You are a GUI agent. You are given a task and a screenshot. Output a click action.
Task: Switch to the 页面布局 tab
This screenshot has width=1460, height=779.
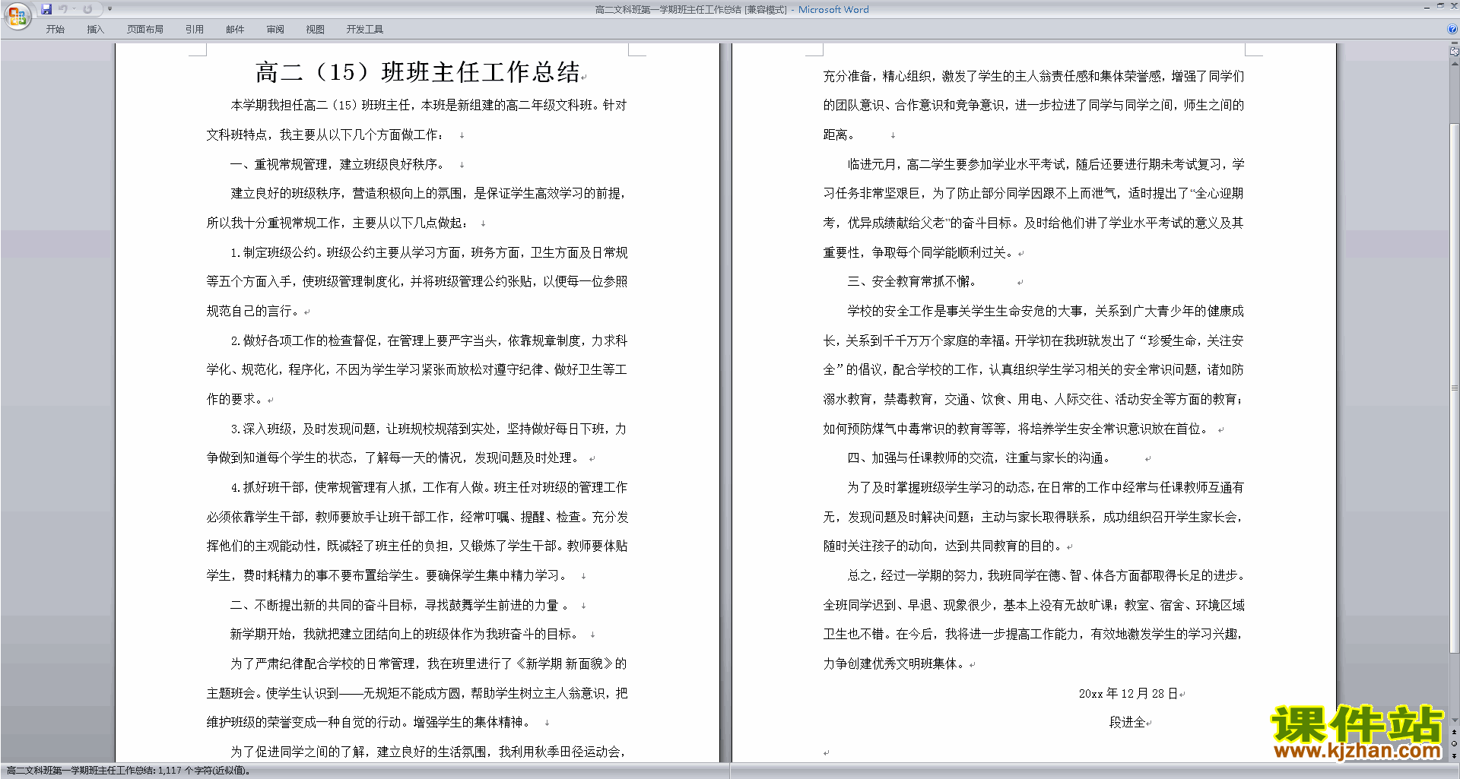pos(144,29)
